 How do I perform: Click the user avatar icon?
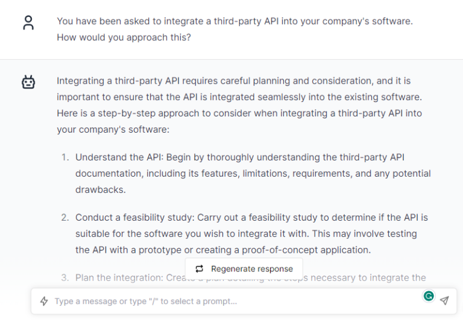coord(28,23)
